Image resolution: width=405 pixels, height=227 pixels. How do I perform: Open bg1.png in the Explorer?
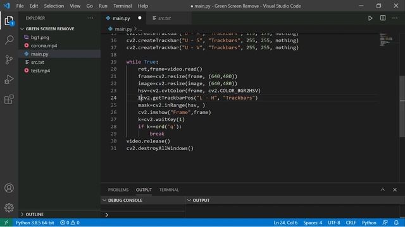click(x=59, y=37)
